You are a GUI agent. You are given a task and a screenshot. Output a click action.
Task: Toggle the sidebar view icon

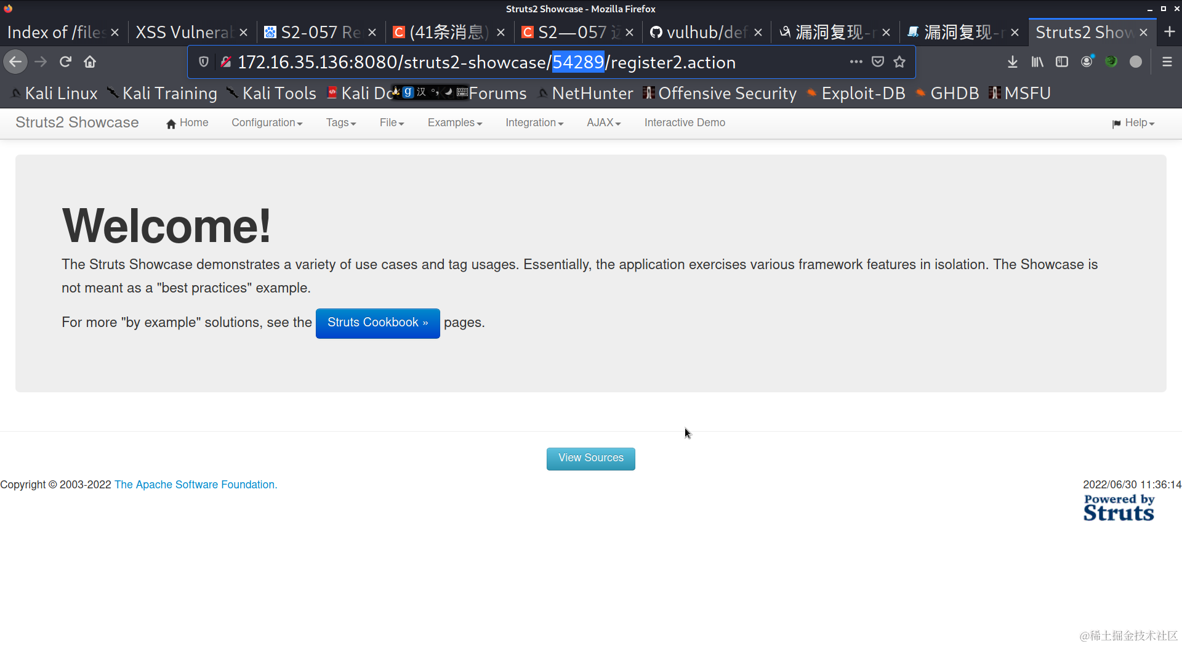point(1062,62)
